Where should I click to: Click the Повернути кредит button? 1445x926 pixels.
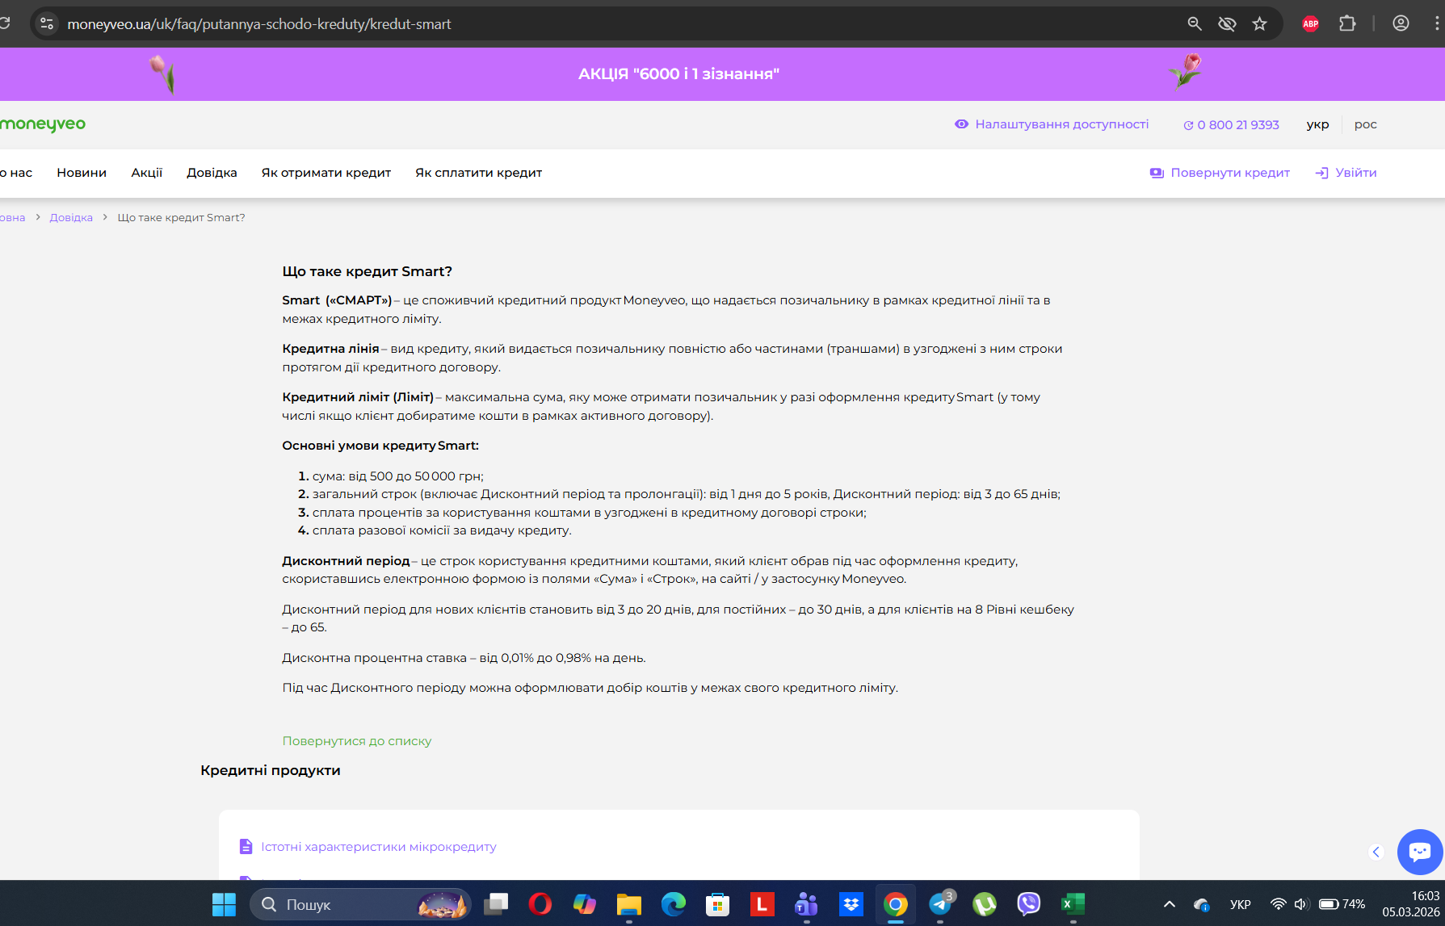tap(1220, 173)
